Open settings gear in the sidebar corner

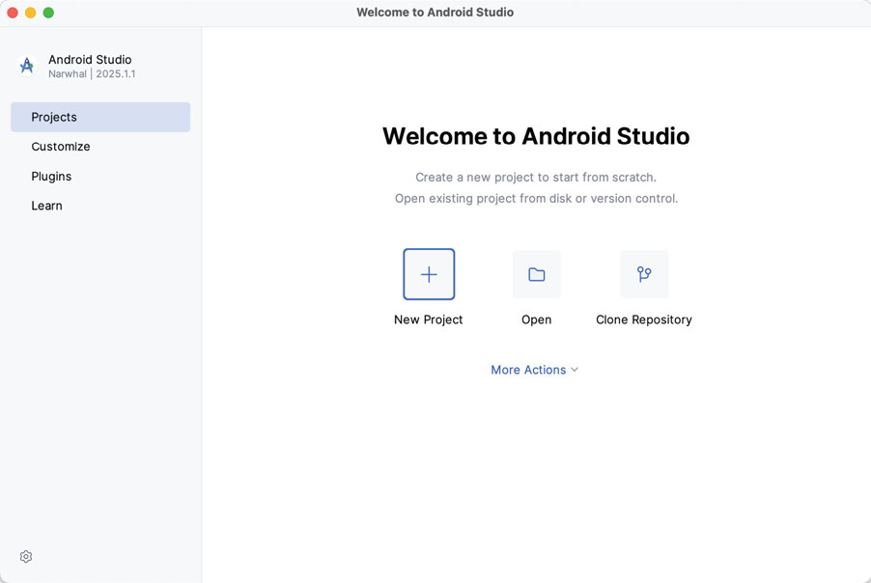[x=26, y=556]
